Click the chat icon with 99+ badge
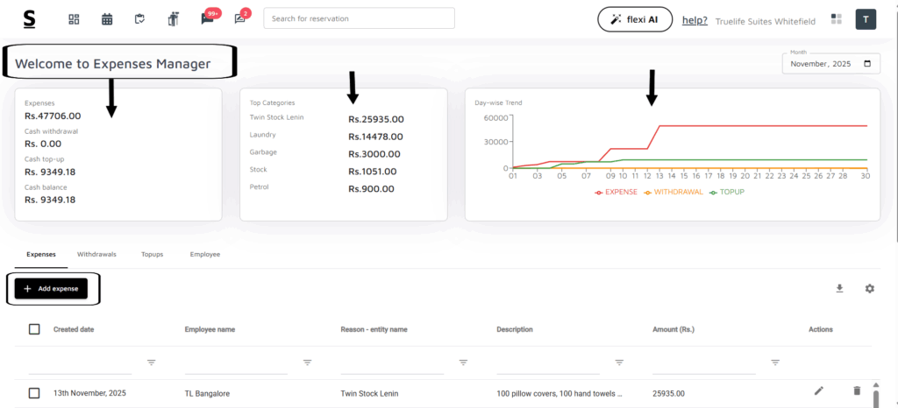Screen dimensions: 898x408 (208, 18)
